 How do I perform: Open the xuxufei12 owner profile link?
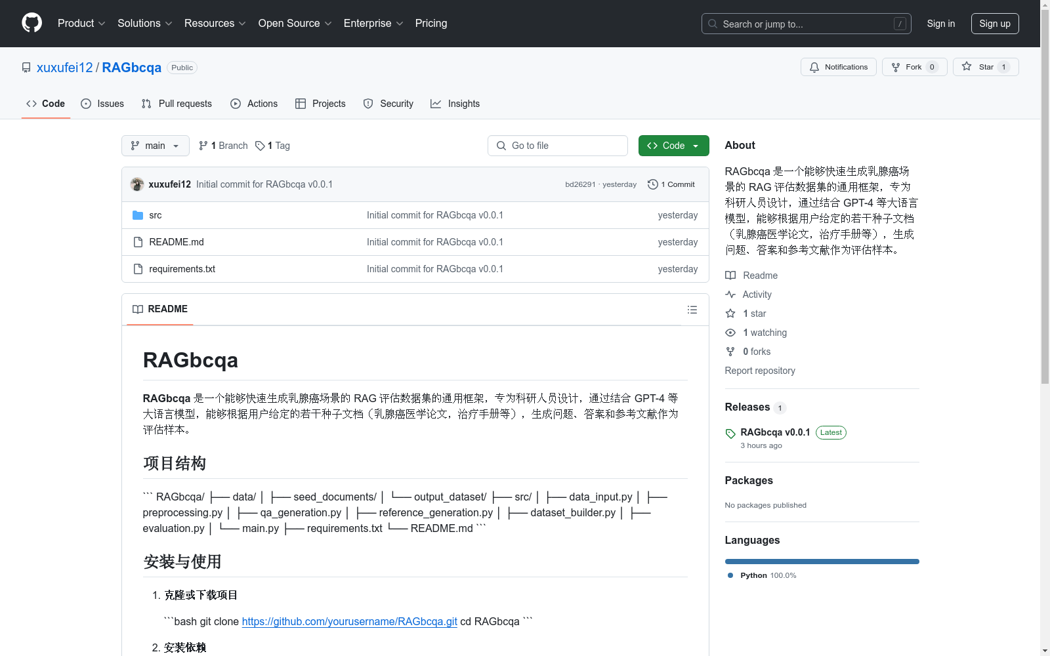[65, 68]
